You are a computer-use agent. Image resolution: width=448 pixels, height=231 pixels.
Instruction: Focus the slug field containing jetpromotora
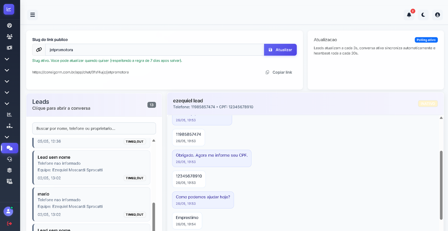coord(155,50)
